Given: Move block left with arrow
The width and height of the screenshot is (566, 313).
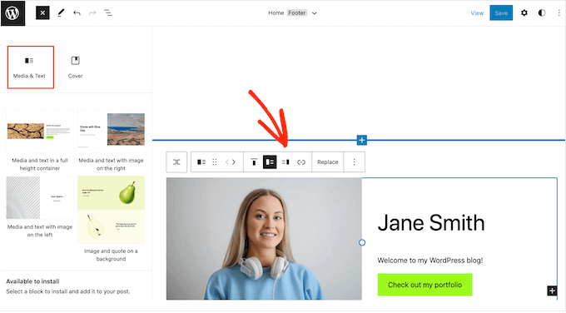Looking at the screenshot, I should pos(227,162).
